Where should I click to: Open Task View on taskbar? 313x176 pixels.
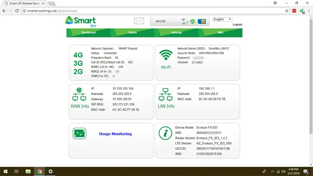click(17, 171)
